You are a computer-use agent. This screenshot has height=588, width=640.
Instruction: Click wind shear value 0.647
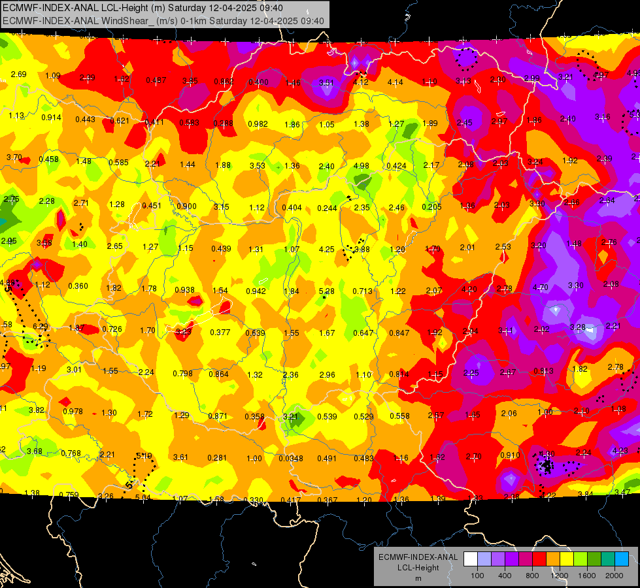click(363, 333)
